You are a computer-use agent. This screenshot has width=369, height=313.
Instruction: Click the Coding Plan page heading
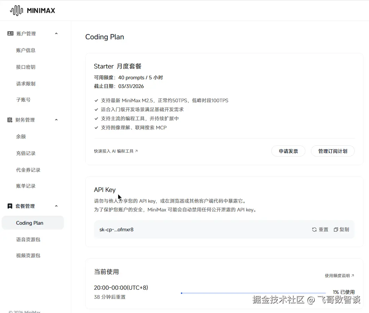coord(104,37)
